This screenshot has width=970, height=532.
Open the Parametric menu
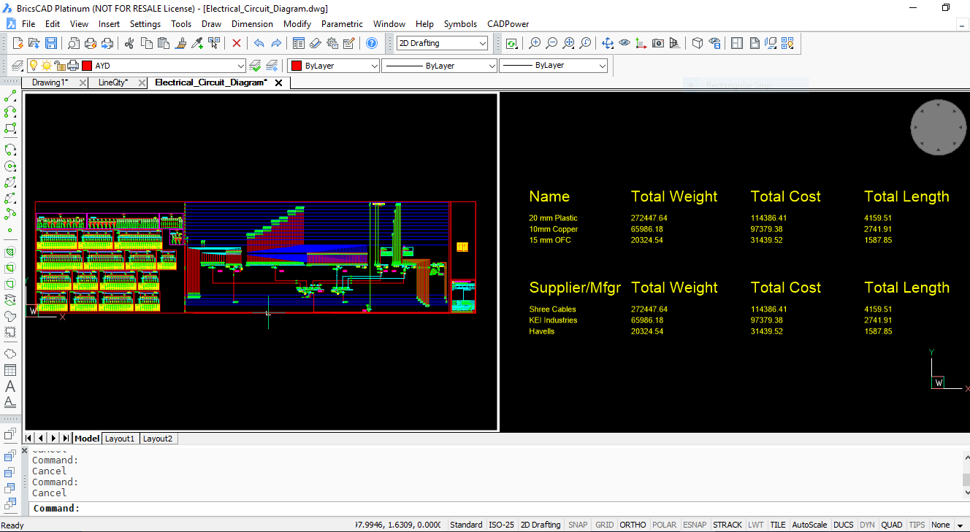[x=342, y=24]
